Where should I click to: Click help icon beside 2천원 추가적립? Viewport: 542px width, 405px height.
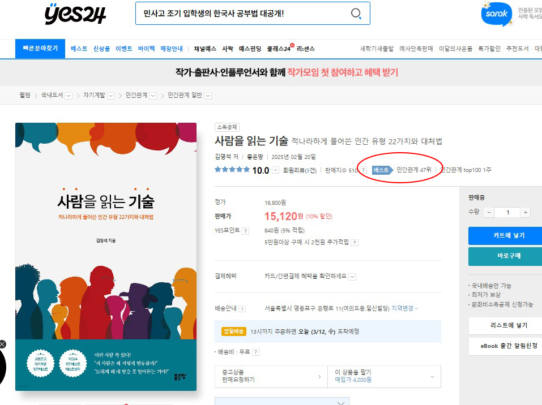[355, 243]
